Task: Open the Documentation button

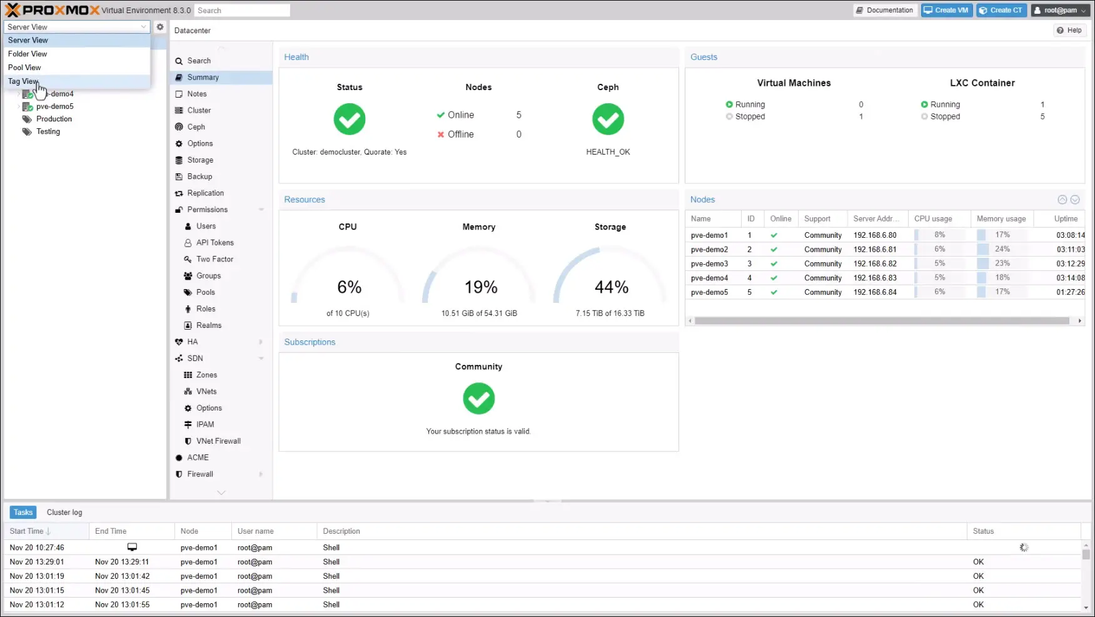Action: click(885, 10)
